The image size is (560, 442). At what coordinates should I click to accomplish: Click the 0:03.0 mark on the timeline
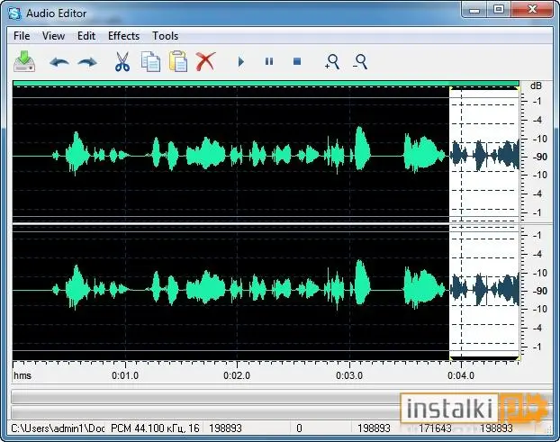pyautogui.click(x=349, y=375)
